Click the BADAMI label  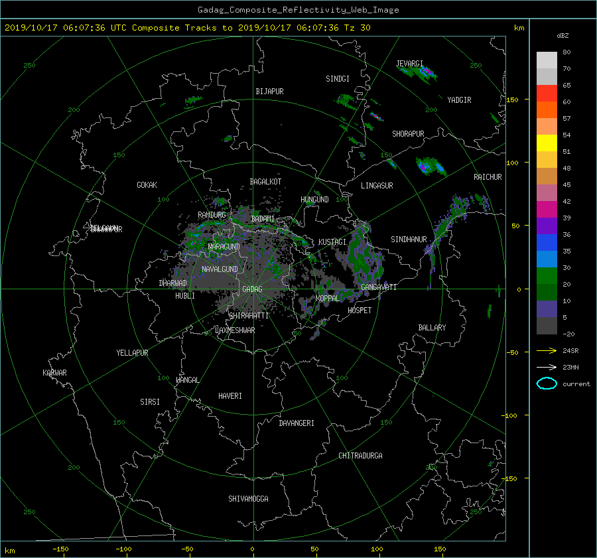pyautogui.click(x=263, y=219)
